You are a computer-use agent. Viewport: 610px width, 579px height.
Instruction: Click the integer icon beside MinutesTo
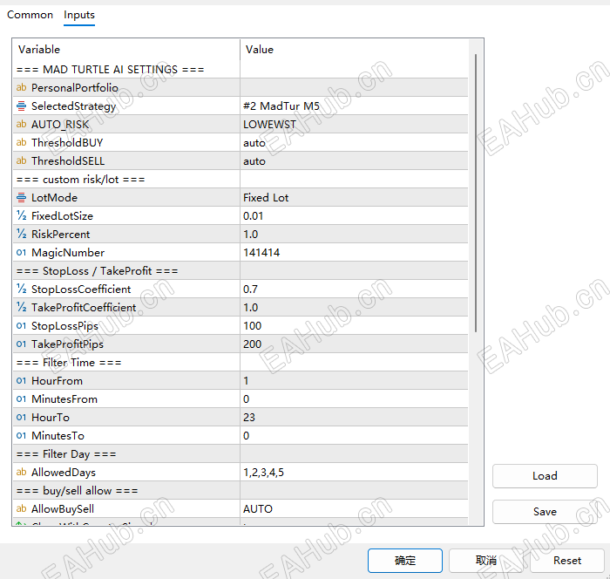(22, 435)
